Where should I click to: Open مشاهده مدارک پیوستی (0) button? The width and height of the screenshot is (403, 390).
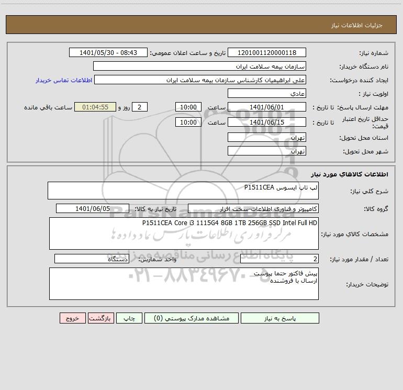click(x=192, y=318)
